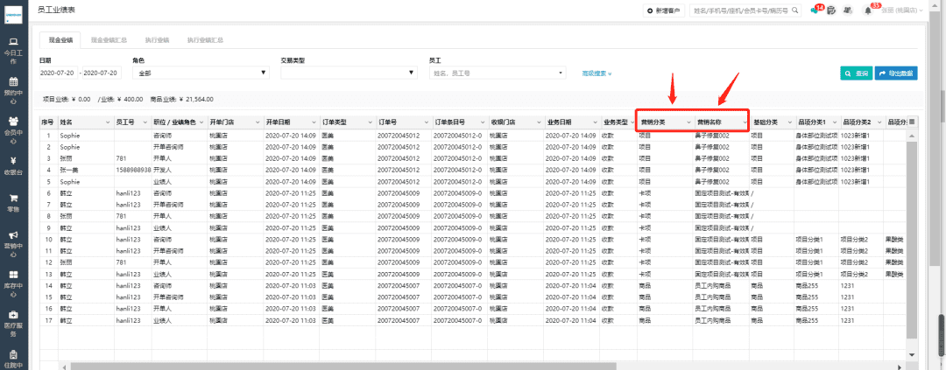The image size is (946, 370).
Task: Click the notification bell icon
Action: 867,10
